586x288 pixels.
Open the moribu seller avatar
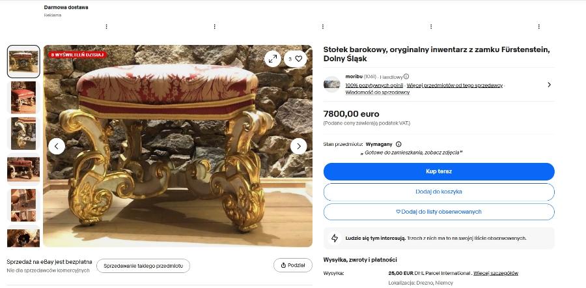point(332,84)
